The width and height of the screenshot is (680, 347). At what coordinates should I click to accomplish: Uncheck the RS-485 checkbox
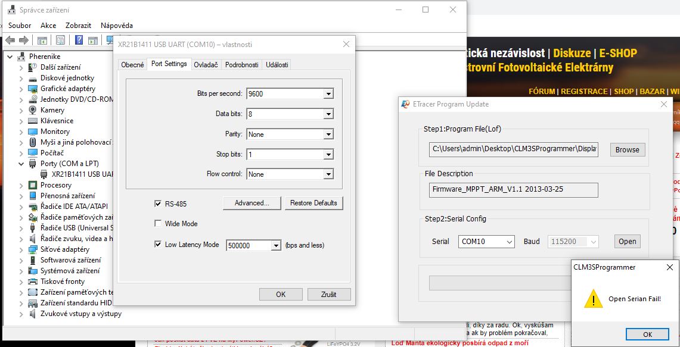[x=158, y=204]
